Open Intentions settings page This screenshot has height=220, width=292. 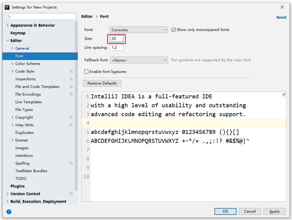[24, 155]
